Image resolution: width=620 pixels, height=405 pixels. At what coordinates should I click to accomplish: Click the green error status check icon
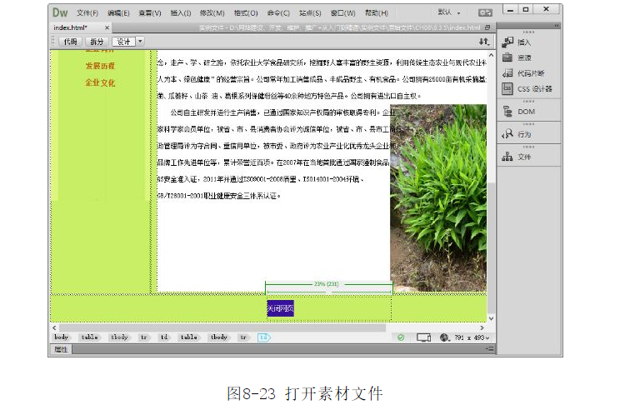click(x=401, y=337)
